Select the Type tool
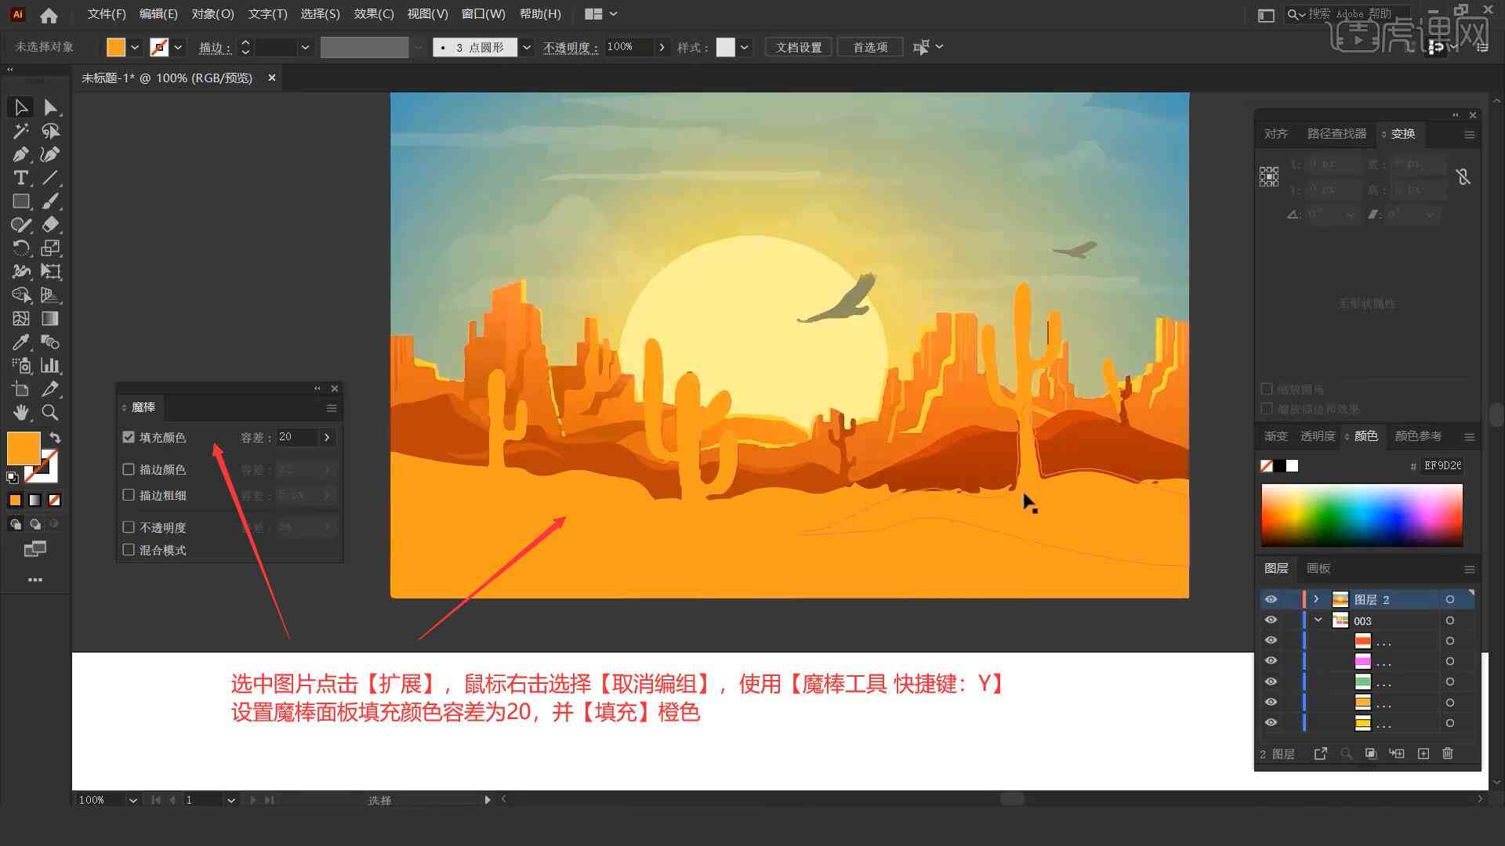Viewport: 1505px width, 846px height. tap(19, 178)
